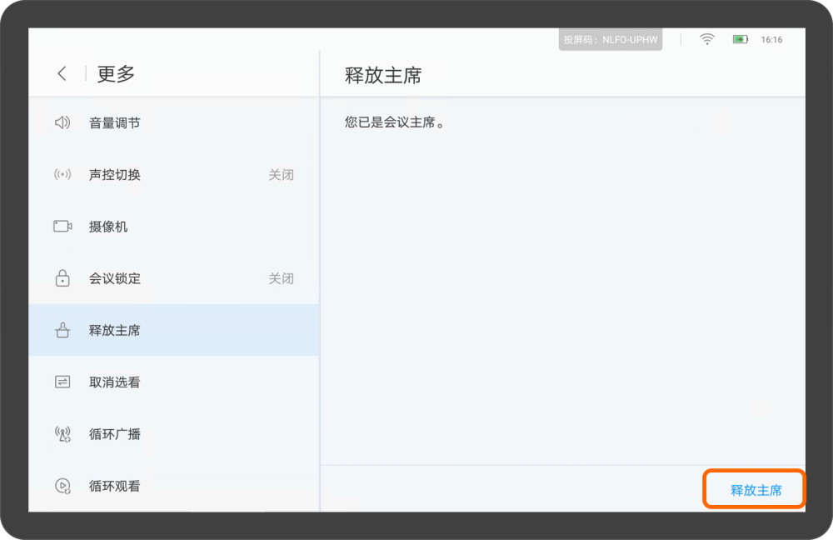
Task: Click the Wi-Fi status icon
Action: [x=706, y=38]
